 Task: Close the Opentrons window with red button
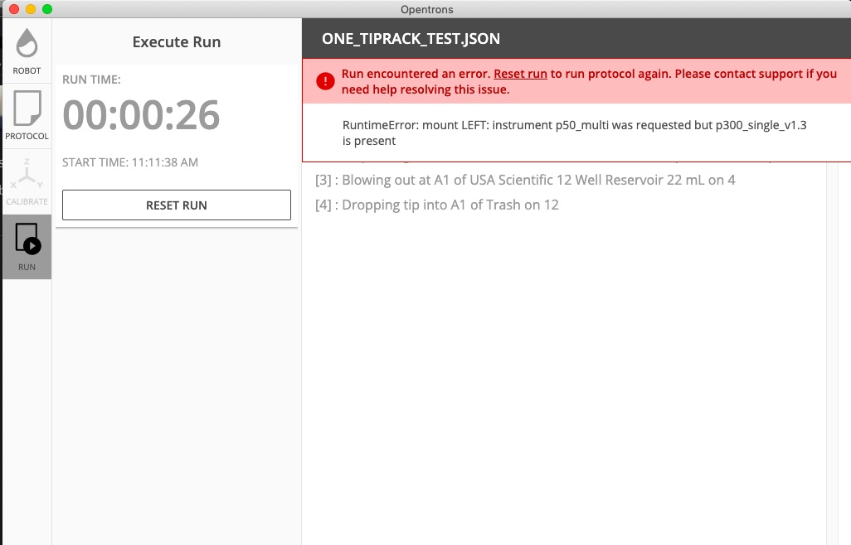14,9
